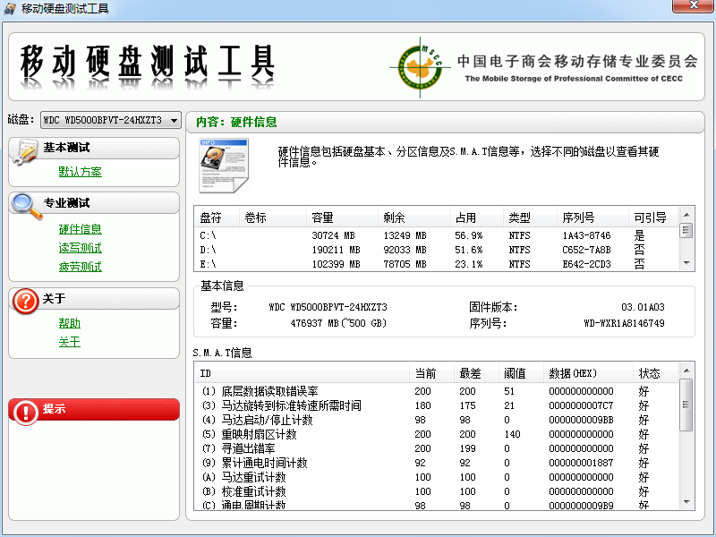The width and height of the screenshot is (716, 537).
Task: Click the red question mark 关于 icon
Action: (x=25, y=301)
